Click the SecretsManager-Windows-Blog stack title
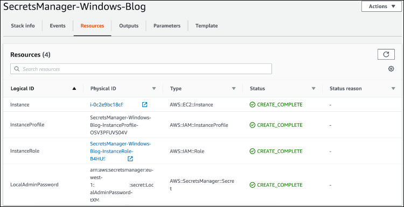Screen dimensions: 404x207 pyautogui.click(x=74, y=6)
